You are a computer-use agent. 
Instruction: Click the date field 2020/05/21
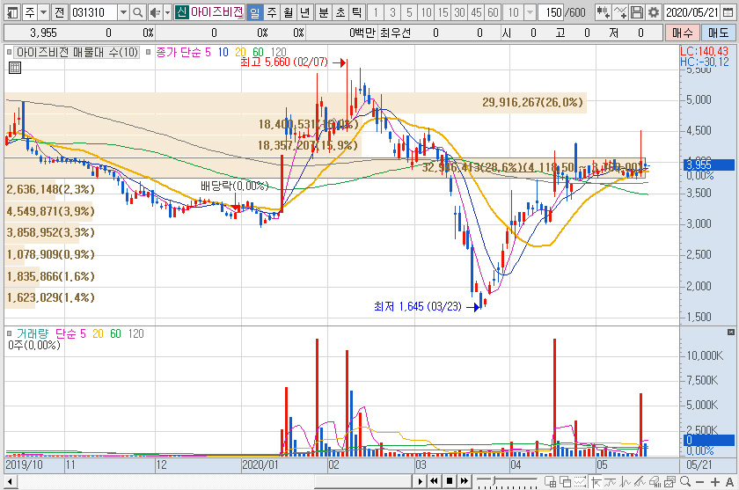pos(691,12)
